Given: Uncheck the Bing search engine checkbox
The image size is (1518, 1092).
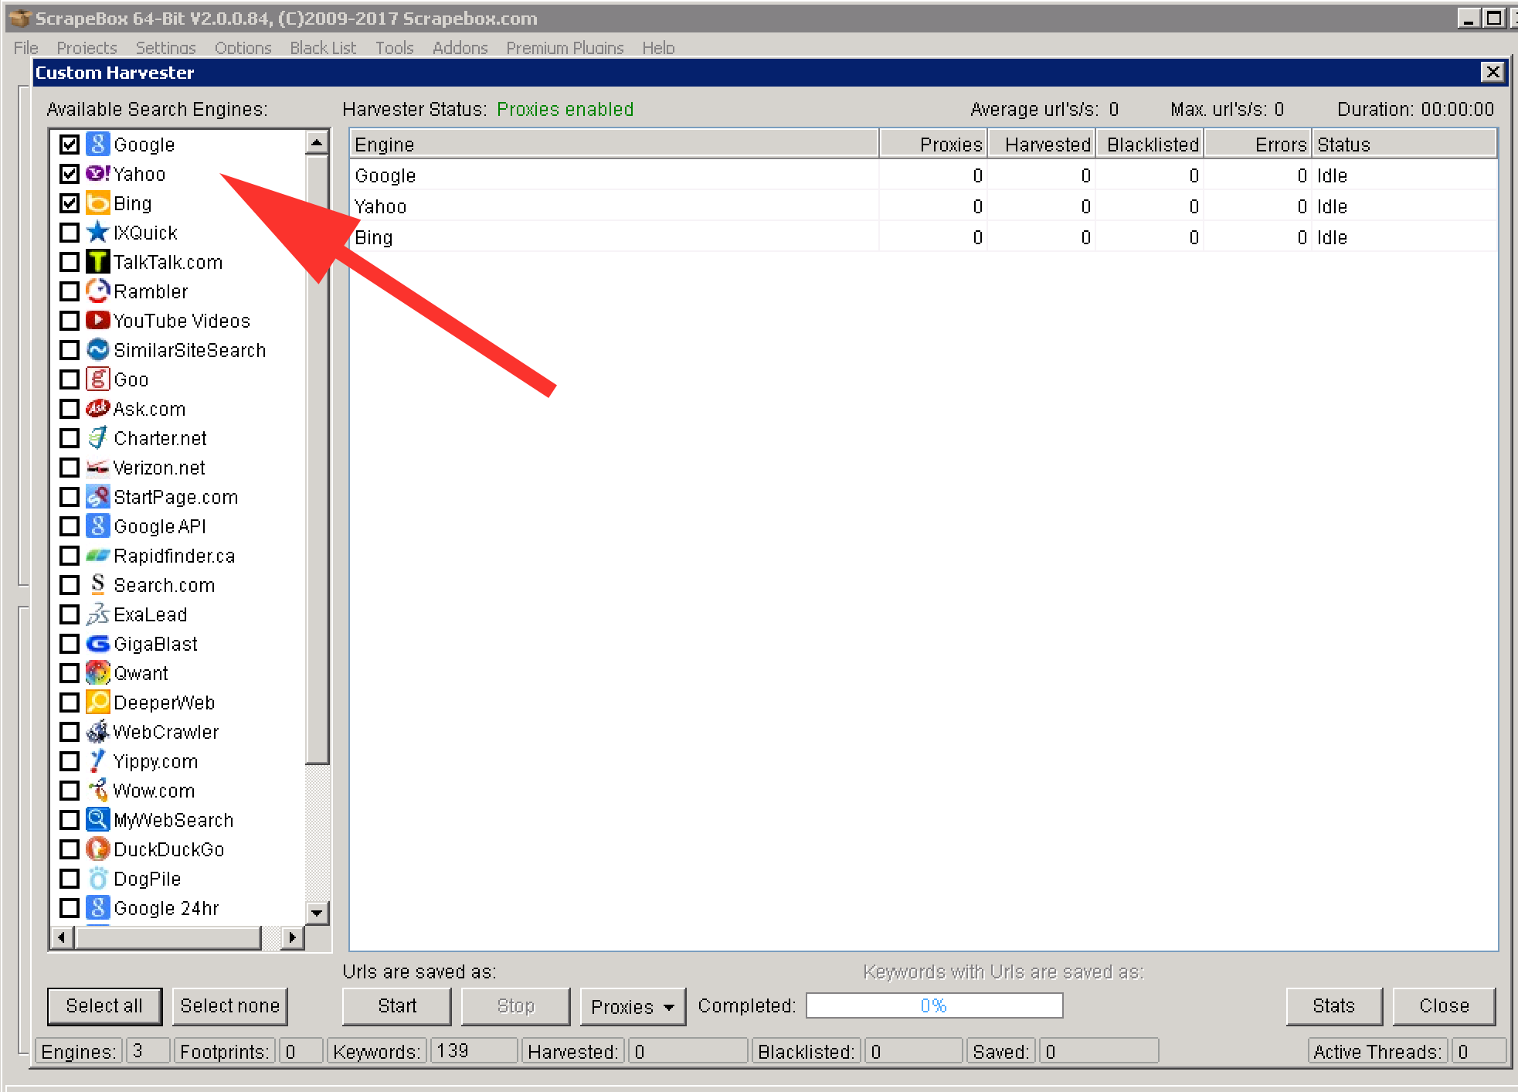Looking at the screenshot, I should pos(70,203).
